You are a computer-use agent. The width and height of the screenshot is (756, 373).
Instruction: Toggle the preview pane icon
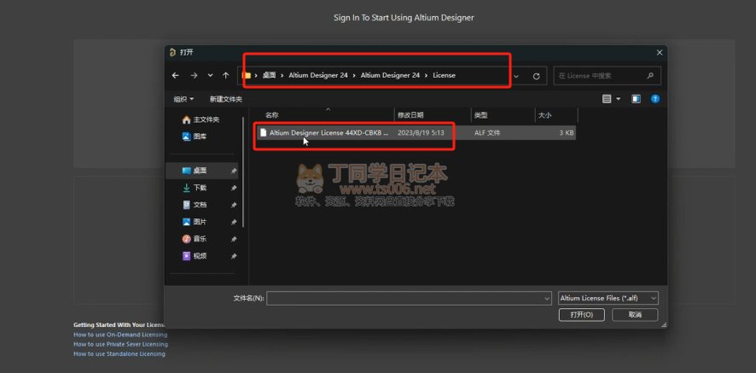pyautogui.click(x=636, y=99)
